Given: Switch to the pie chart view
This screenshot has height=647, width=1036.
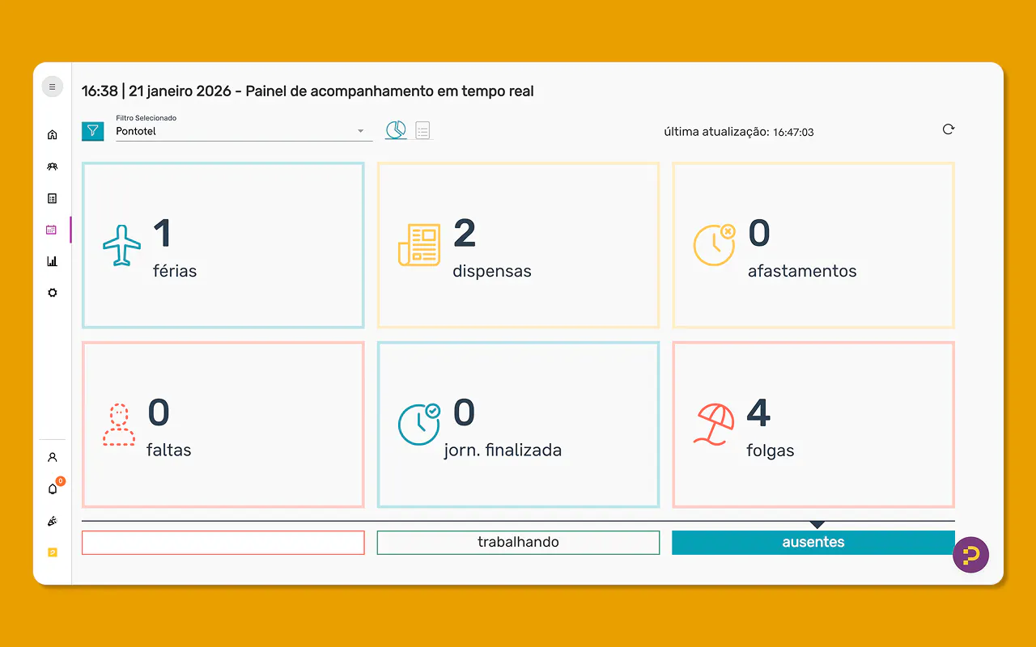Looking at the screenshot, I should [x=396, y=129].
